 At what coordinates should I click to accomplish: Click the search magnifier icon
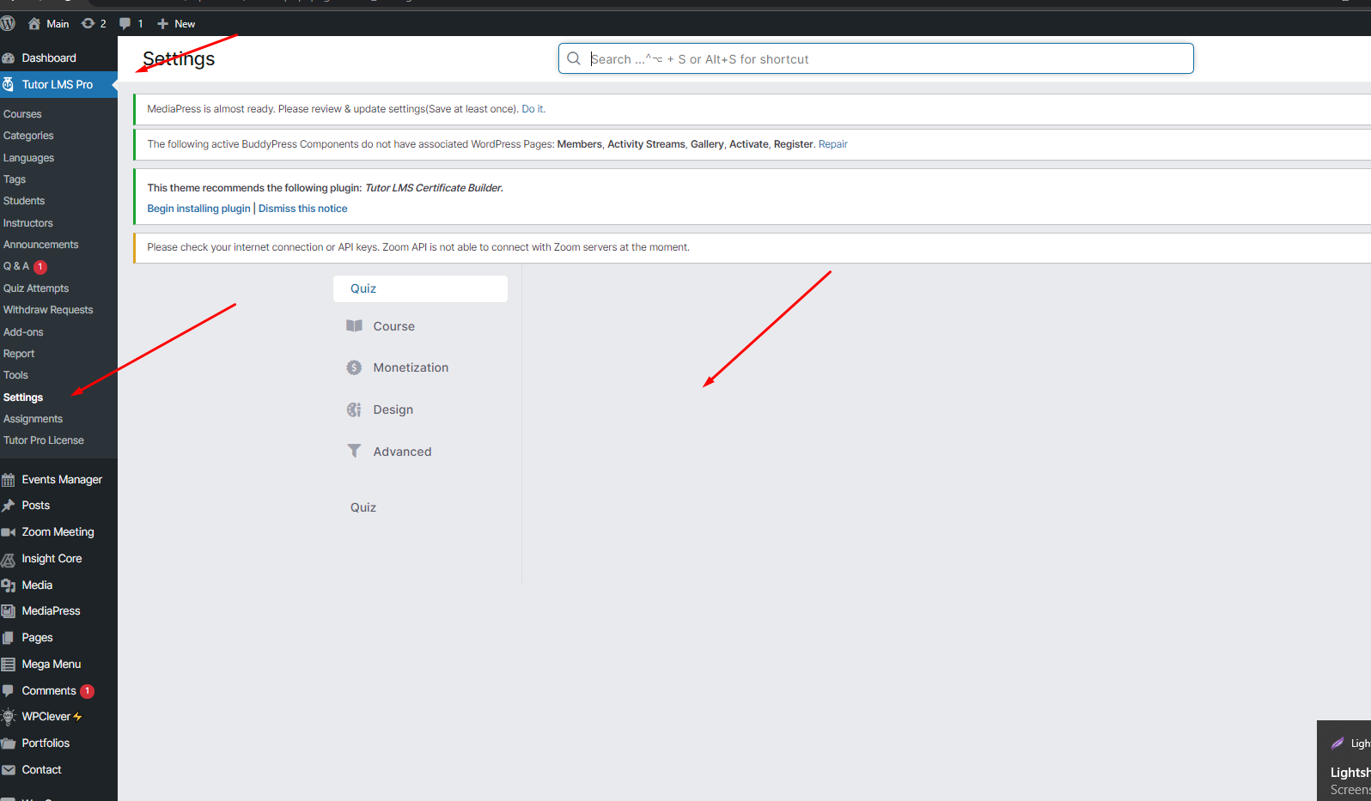(574, 58)
